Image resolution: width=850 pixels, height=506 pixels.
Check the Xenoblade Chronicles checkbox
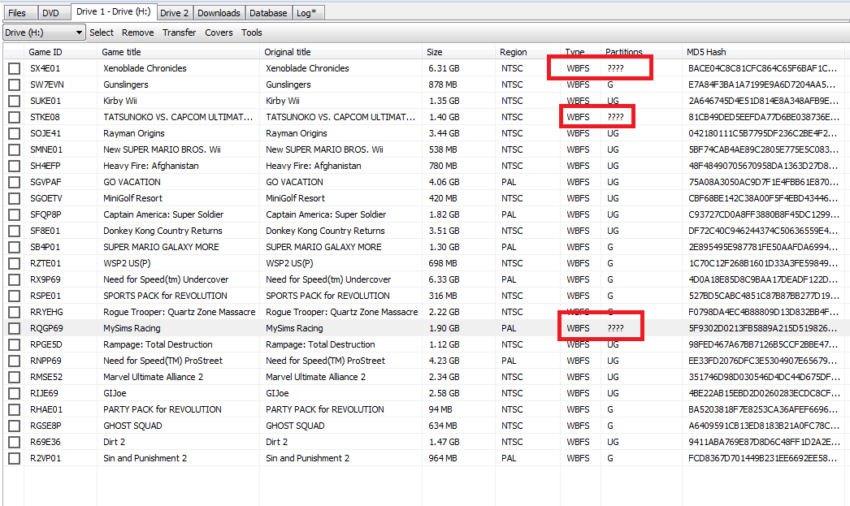(14, 68)
